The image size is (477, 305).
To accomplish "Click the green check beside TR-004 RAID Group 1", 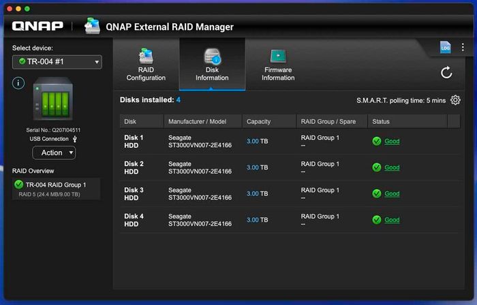I will point(18,184).
